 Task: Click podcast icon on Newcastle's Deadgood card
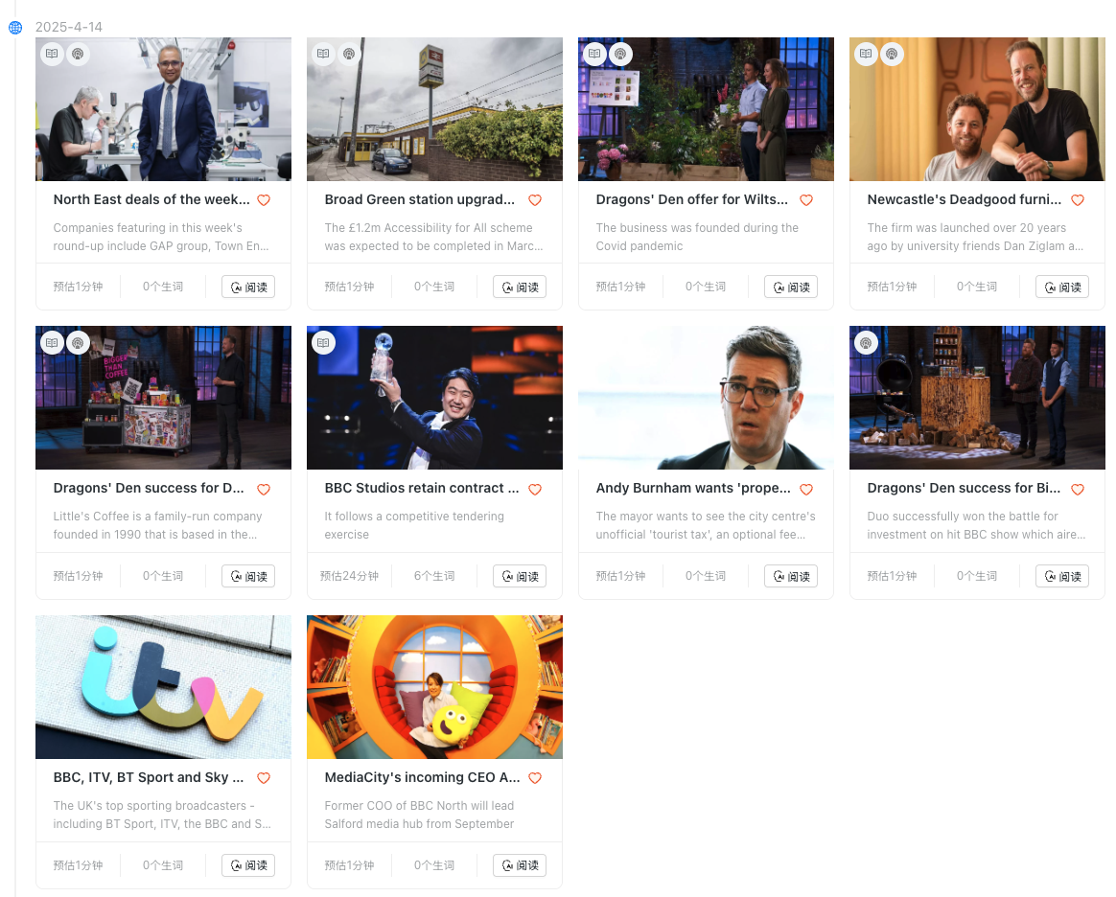[892, 54]
